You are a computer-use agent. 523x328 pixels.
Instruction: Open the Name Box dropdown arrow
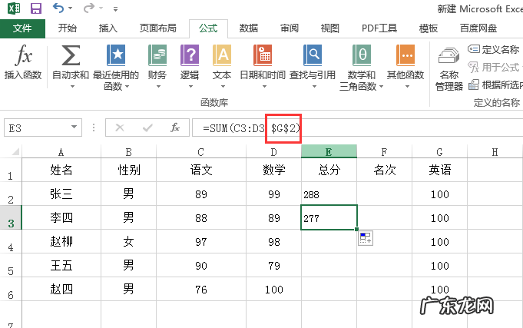coord(74,128)
